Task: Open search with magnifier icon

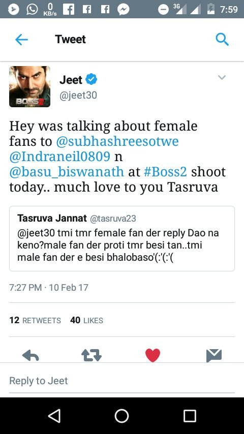Action: coord(222,40)
